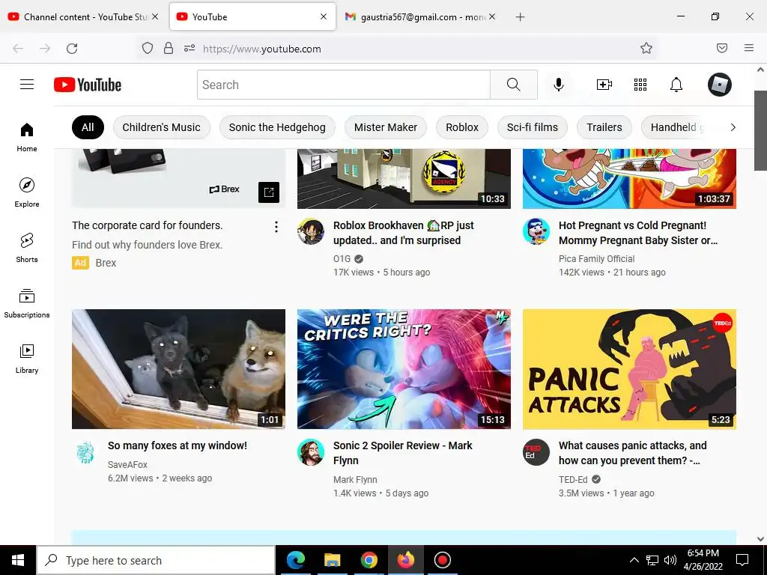Select the Mister Maker chip
This screenshot has width=767, height=575.
386,127
